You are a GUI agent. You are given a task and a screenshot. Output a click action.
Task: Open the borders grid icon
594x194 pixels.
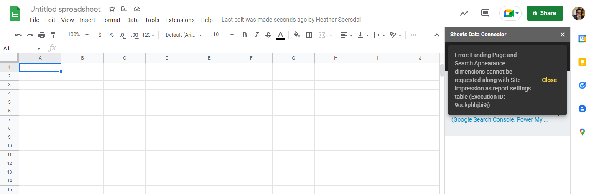pos(309,35)
